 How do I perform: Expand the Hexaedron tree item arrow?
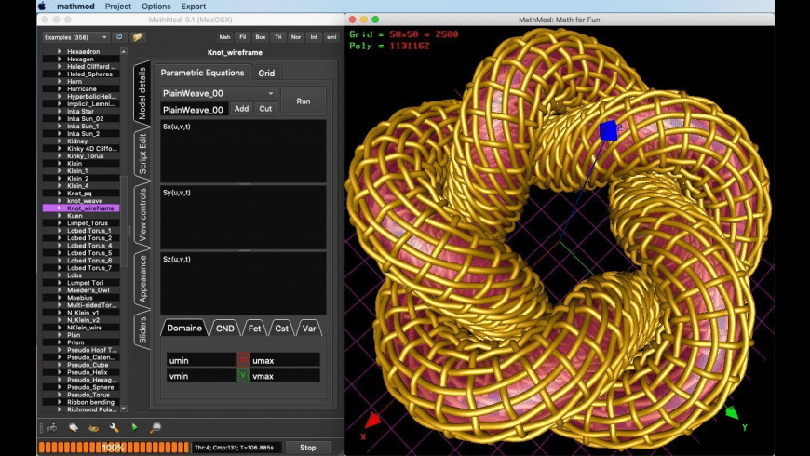(60, 51)
